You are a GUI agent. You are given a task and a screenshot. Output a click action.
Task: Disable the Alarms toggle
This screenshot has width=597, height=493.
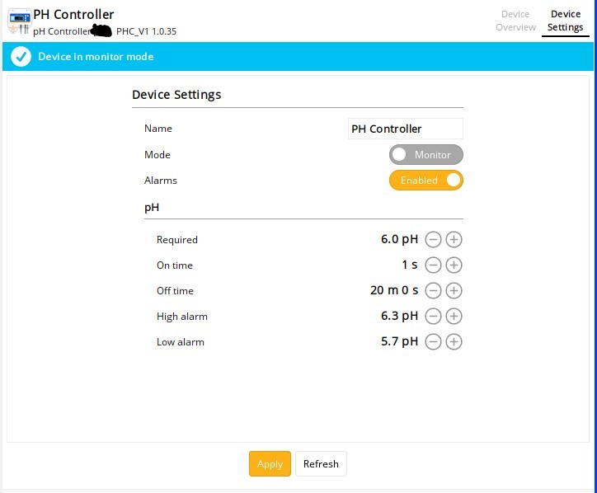pyautogui.click(x=425, y=181)
